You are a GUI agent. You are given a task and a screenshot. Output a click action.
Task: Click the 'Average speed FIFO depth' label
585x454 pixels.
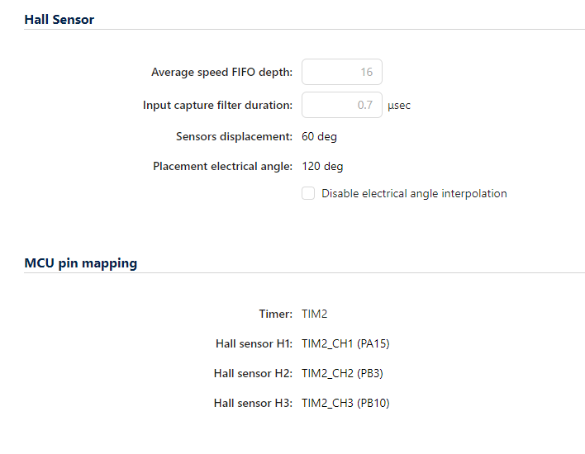(221, 72)
